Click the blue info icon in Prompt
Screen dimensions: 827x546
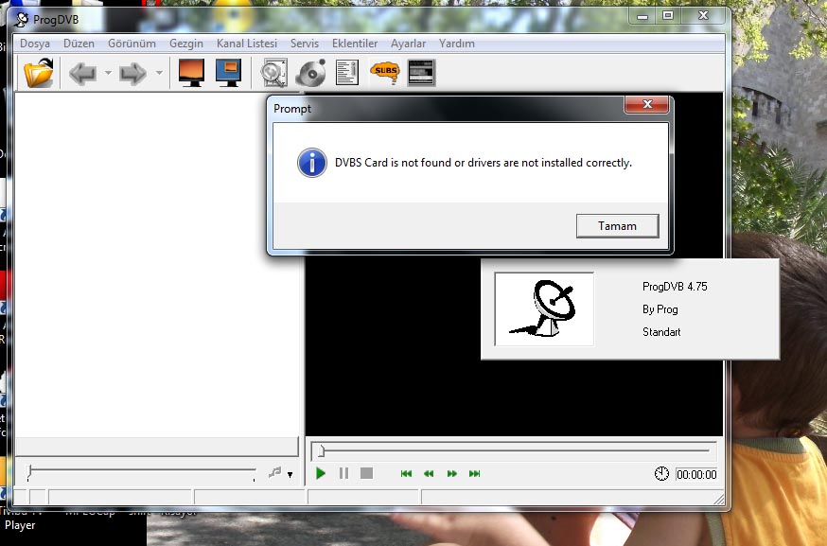point(311,163)
